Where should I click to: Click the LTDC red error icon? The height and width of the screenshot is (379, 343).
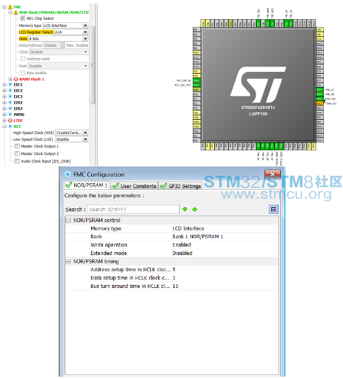pyautogui.click(x=10, y=120)
